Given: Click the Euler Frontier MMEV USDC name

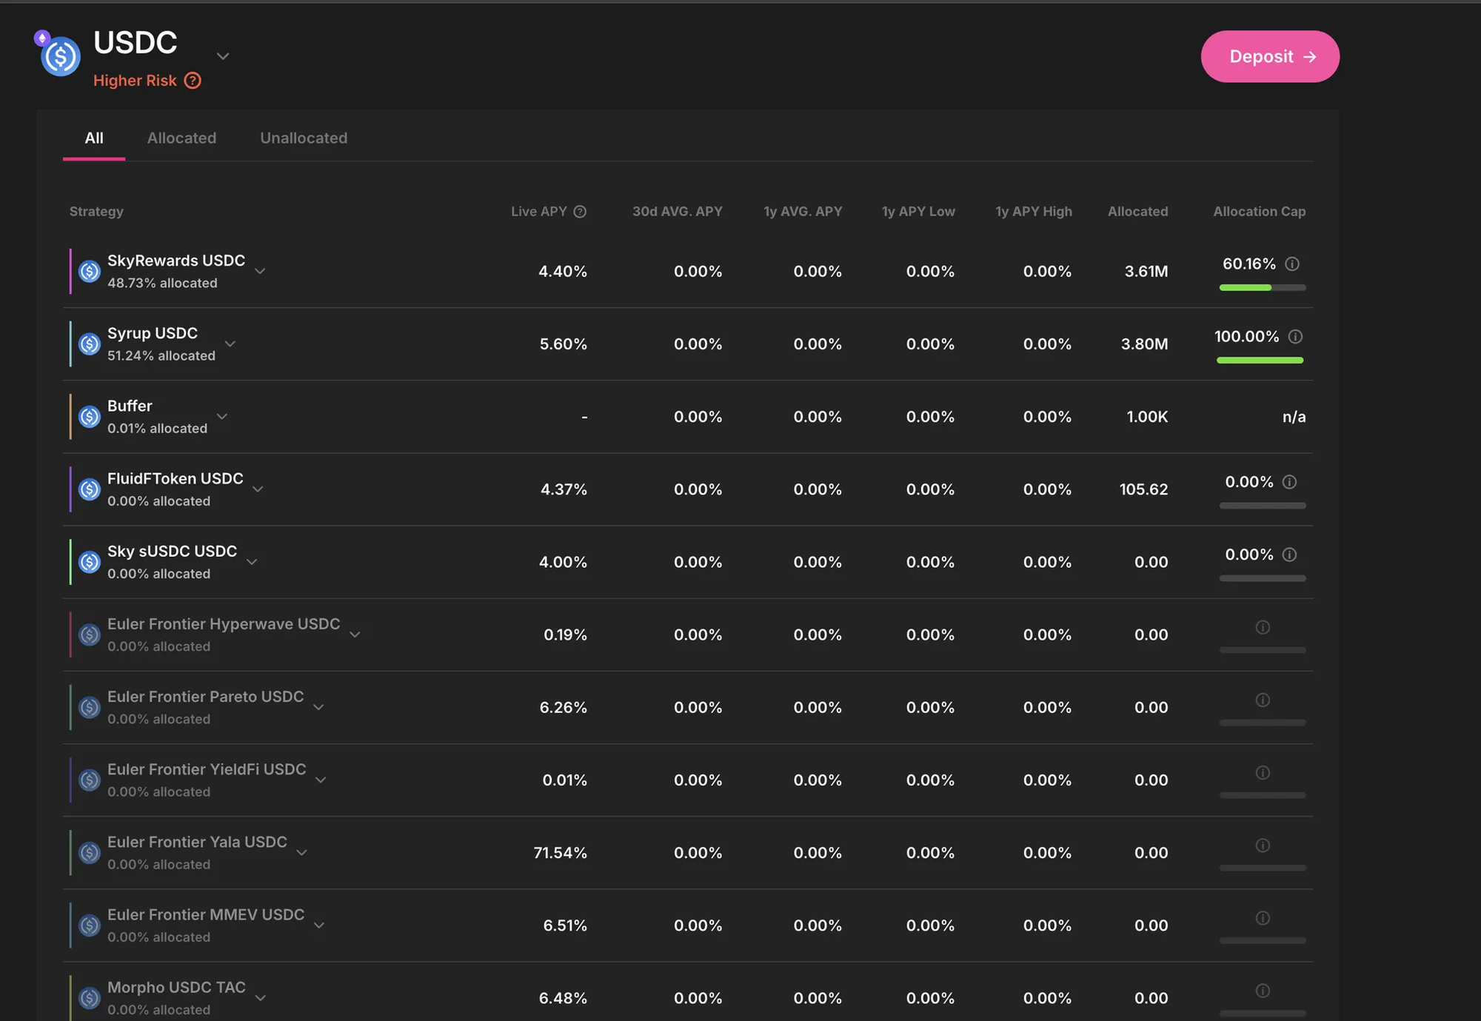Looking at the screenshot, I should [206, 914].
